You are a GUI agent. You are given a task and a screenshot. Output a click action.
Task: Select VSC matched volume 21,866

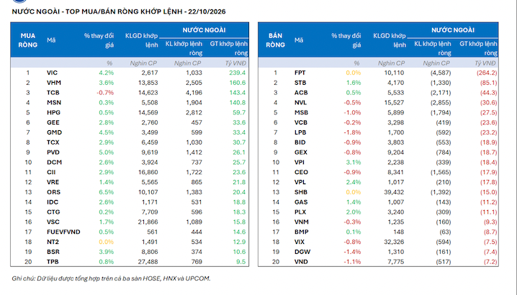point(148,222)
